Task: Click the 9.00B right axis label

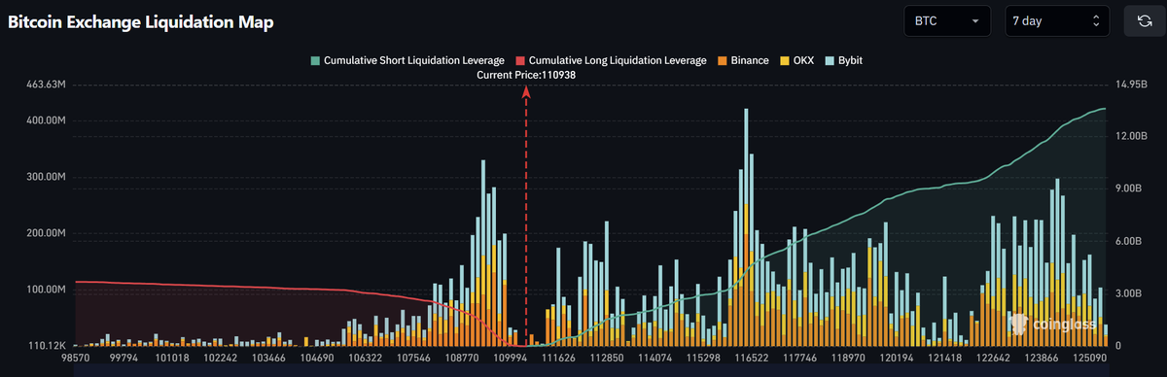Action: point(1129,188)
